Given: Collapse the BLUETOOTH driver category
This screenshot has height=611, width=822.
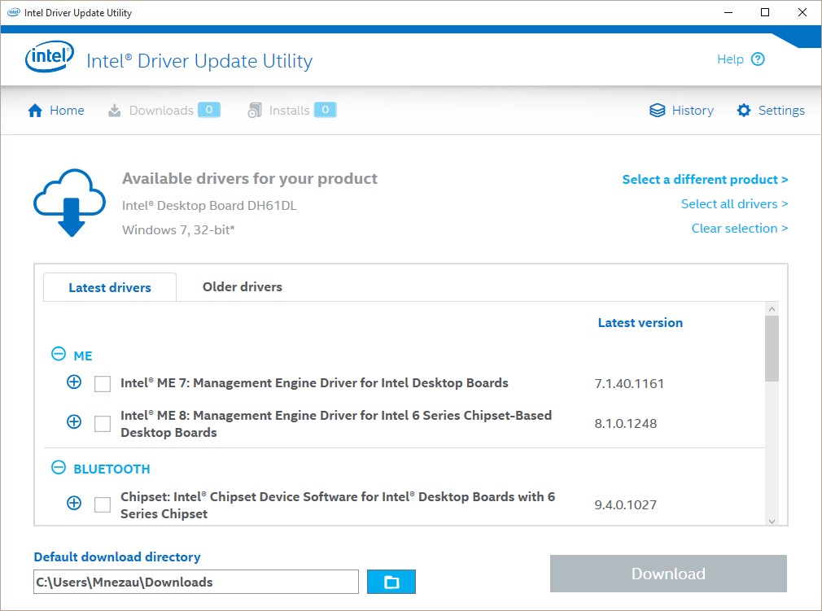Looking at the screenshot, I should coord(58,468).
